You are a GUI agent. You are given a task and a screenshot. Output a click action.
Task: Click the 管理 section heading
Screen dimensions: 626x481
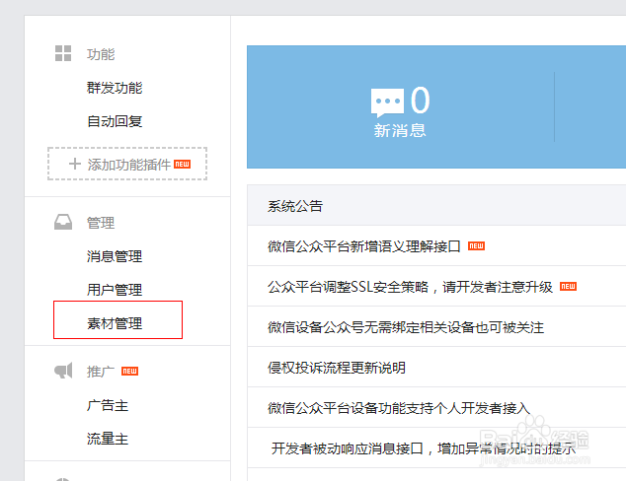coord(101,223)
